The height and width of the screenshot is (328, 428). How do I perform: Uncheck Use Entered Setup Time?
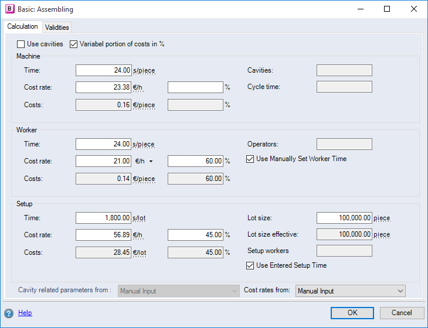251,265
